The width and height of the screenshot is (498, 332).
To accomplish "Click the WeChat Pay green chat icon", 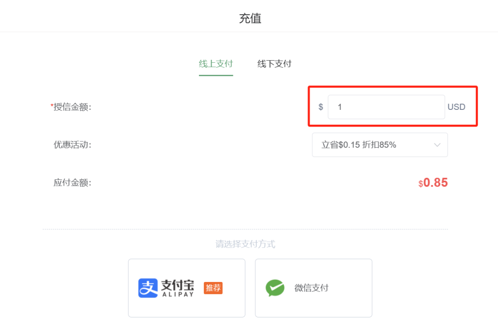I will coord(275,288).
